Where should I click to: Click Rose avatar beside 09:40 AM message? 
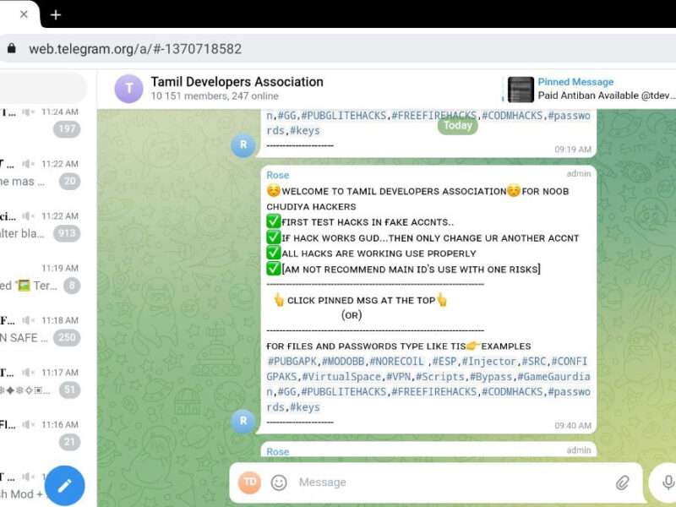coord(243,421)
